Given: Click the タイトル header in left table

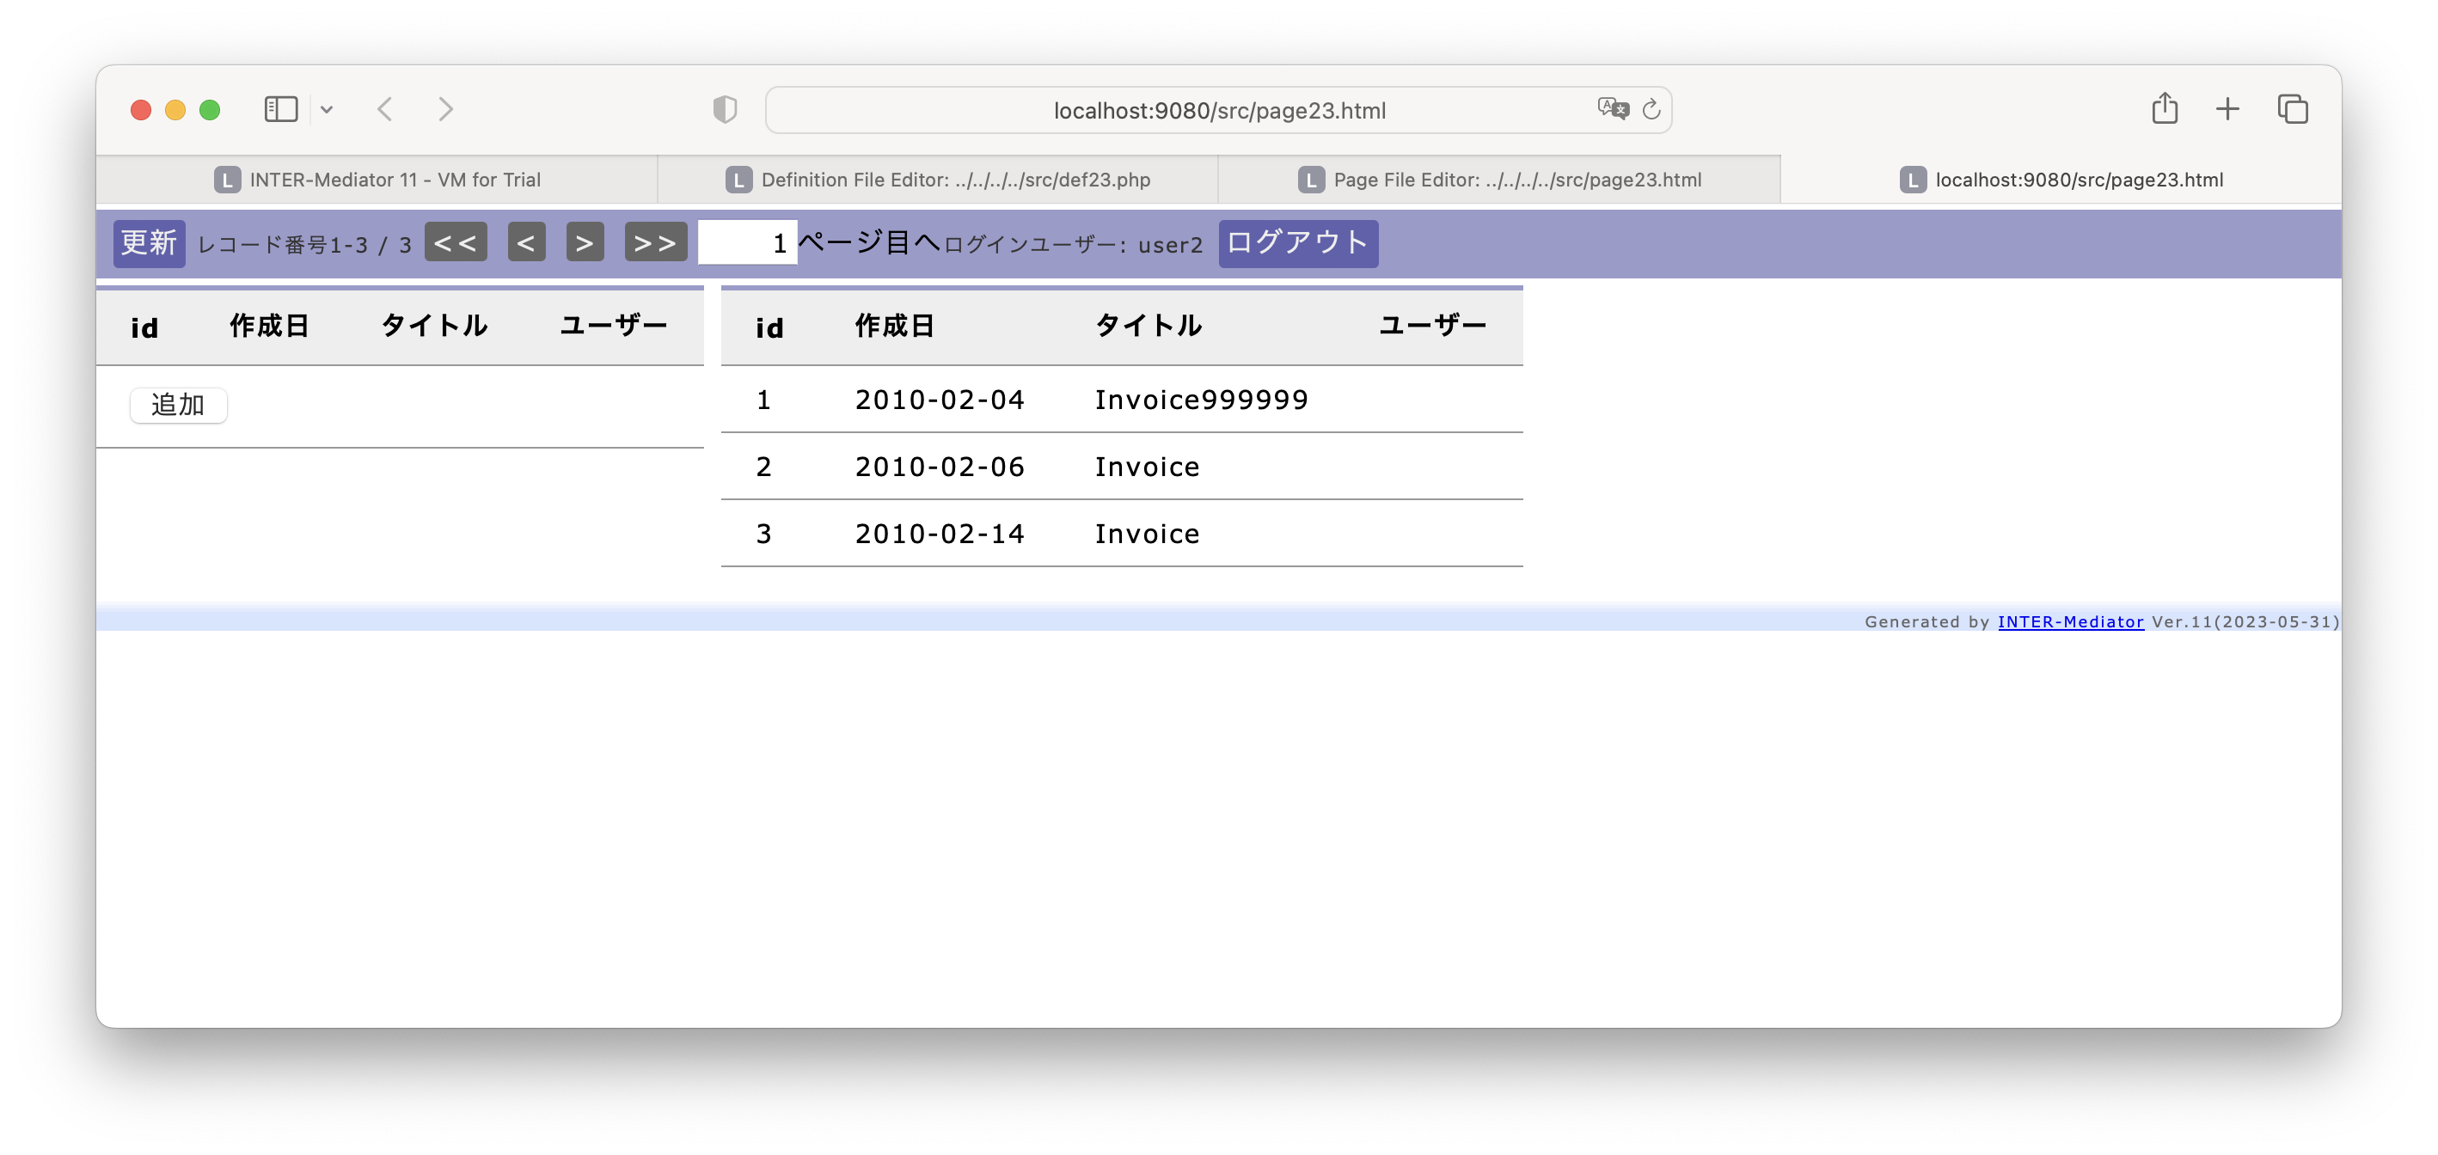Looking at the screenshot, I should coord(434,327).
